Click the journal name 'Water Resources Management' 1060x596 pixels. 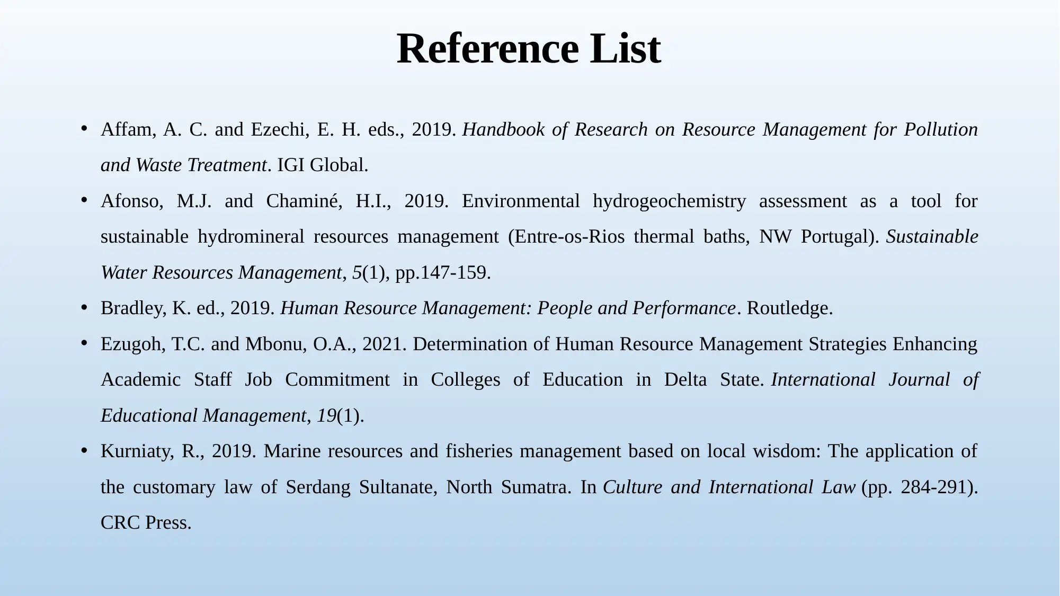pos(221,273)
